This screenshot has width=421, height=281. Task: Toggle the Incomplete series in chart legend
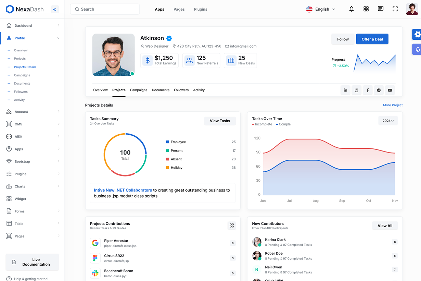click(x=262, y=124)
